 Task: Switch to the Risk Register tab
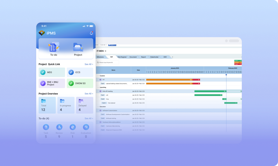pos(122,57)
